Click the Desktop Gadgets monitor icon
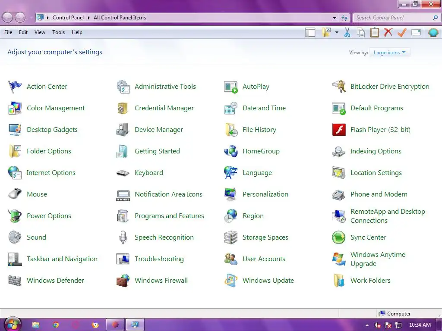The height and width of the screenshot is (331, 442). point(15,130)
